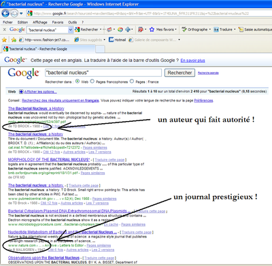
Task: Open MORPHOLOGY OF THE BACTERIAL NUCLEUS result
Action: (49, 159)
